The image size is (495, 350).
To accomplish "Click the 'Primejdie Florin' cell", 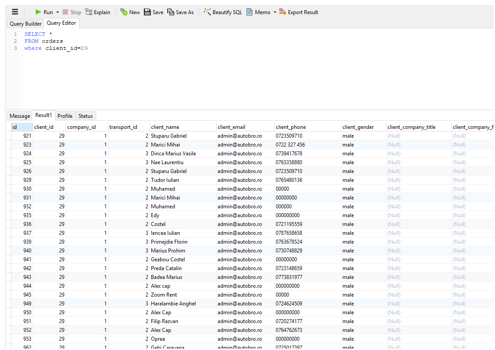I will (x=183, y=242).
